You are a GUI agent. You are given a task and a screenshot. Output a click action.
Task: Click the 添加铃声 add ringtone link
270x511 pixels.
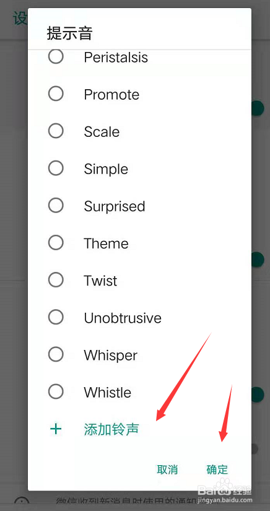[x=111, y=429]
